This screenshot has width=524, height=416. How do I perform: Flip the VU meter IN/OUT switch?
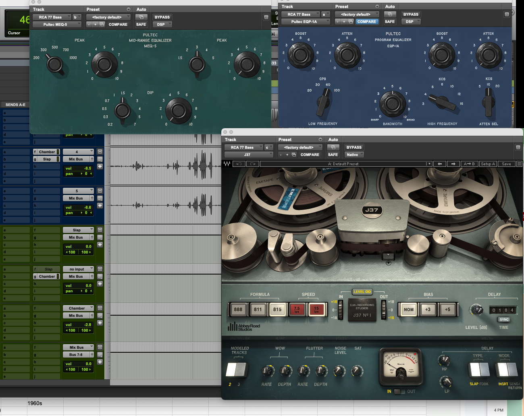tap(399, 391)
